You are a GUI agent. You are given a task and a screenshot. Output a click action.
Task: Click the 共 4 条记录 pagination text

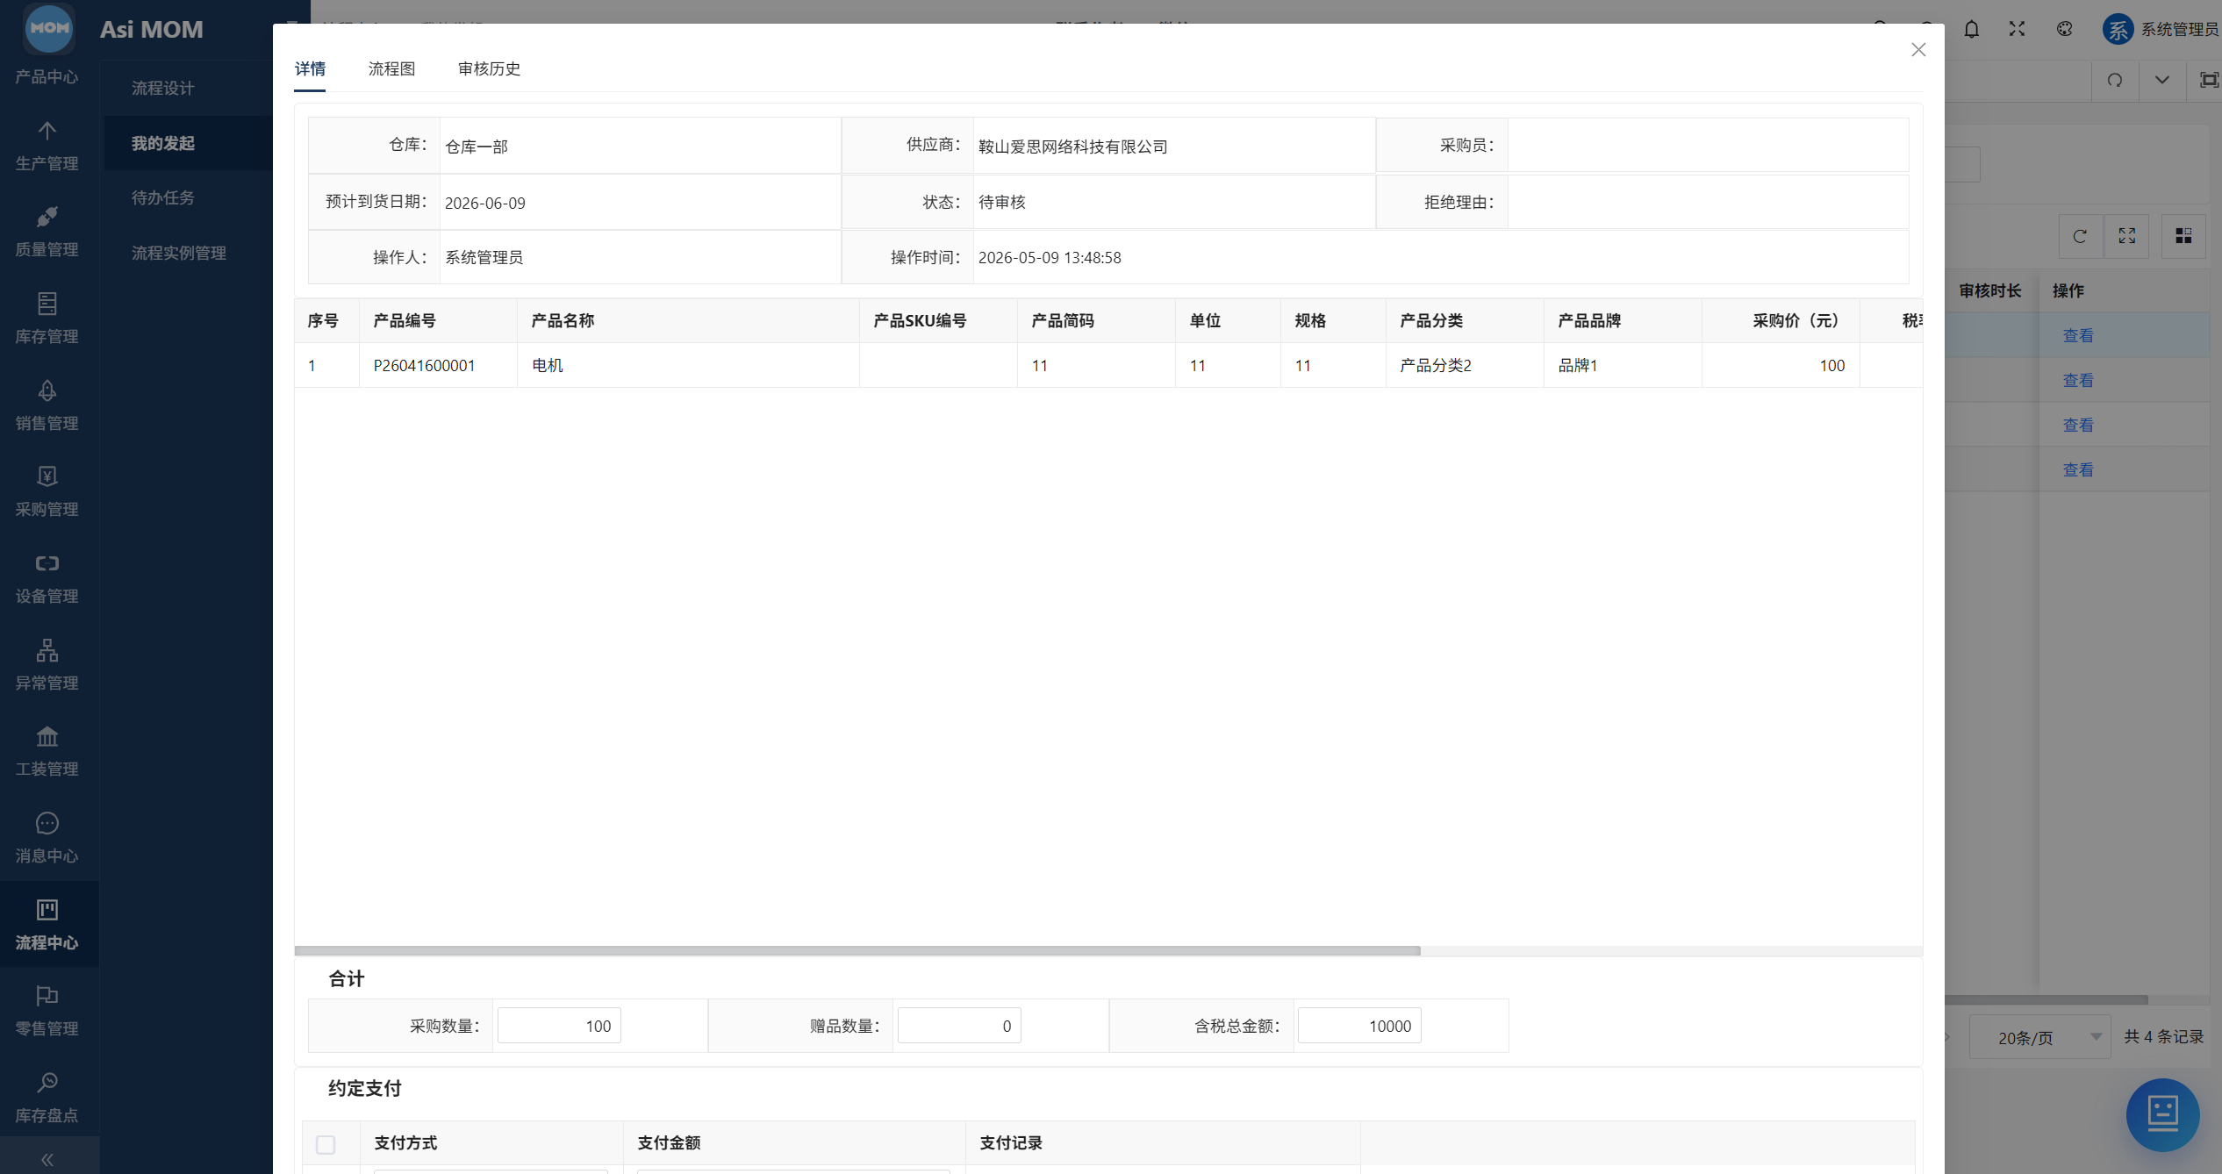click(x=2163, y=1036)
